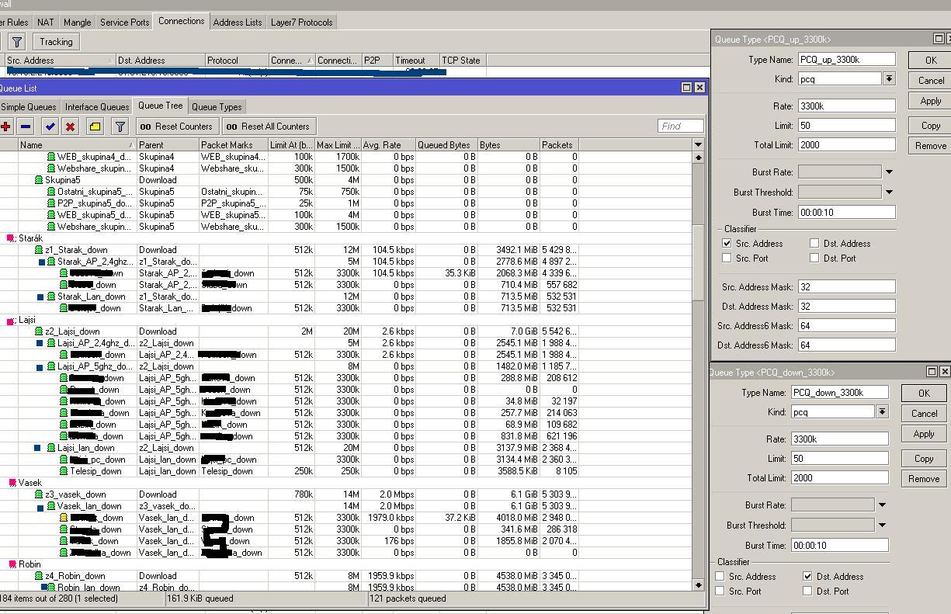Click the queue icon of z4_Robin_down
Image resolution: width=951 pixels, height=614 pixels.
39,576
